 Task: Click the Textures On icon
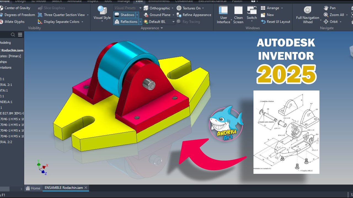click(179, 8)
